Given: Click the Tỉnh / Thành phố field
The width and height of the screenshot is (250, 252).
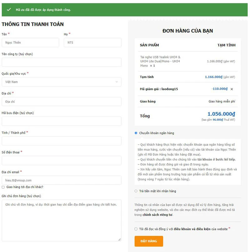Looking at the screenshot, I should pos(62,141).
